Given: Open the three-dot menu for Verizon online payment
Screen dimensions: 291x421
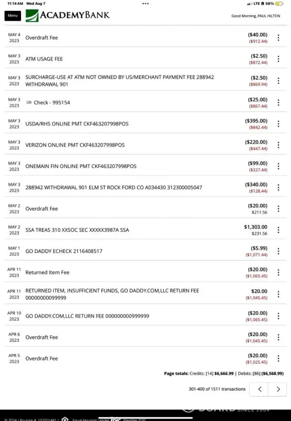Looking at the screenshot, I should click(278, 145).
